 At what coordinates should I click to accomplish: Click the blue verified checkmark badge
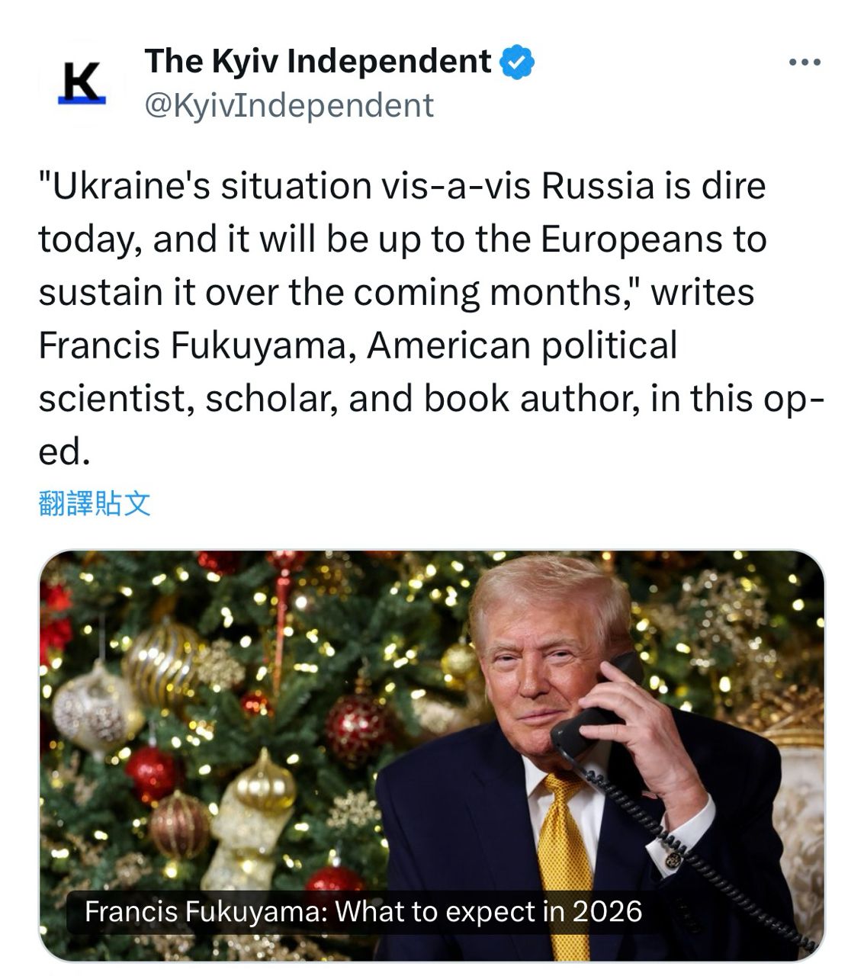[517, 63]
